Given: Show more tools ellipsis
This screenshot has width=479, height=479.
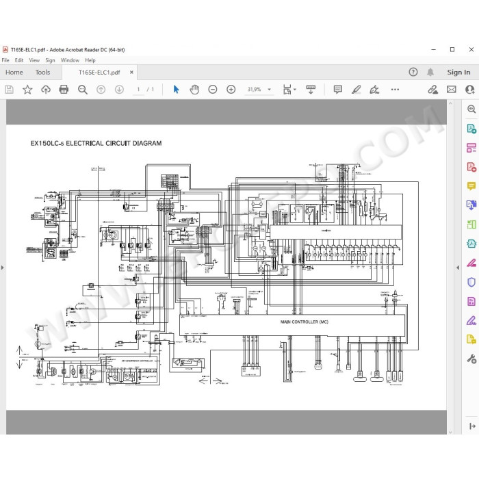Looking at the screenshot, I should 395,90.
